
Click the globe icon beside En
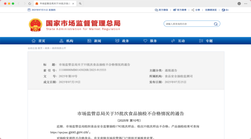(x=223, y=10)
